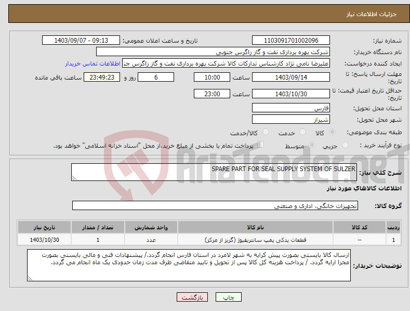Click the جزئیات اطلاعات نیاز header title

372,14
